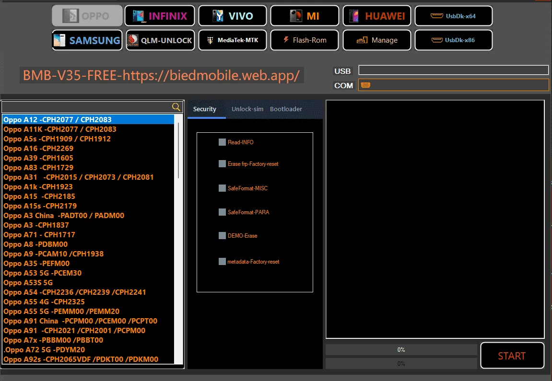552x381 pixels.
Task: Select Oppo A91 -CPH2021 entry
Action: 88,330
